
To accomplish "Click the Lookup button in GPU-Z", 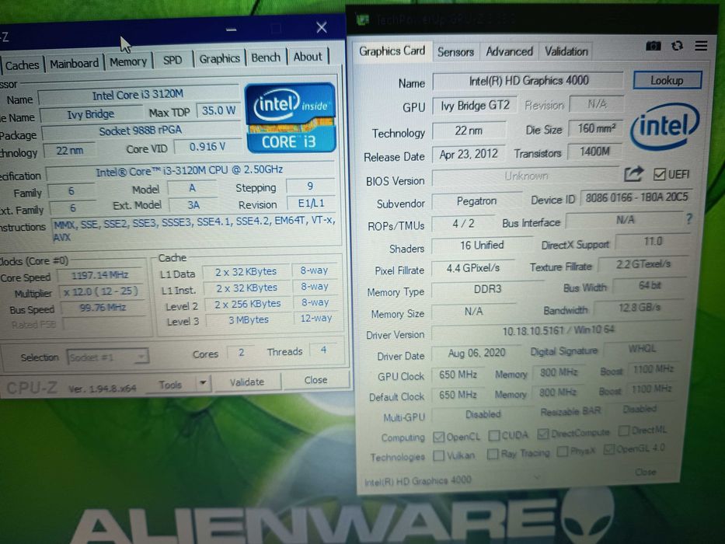I will click(x=667, y=80).
